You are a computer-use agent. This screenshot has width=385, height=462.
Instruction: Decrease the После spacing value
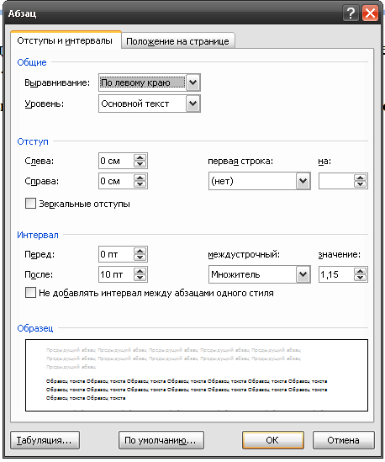[x=140, y=278]
